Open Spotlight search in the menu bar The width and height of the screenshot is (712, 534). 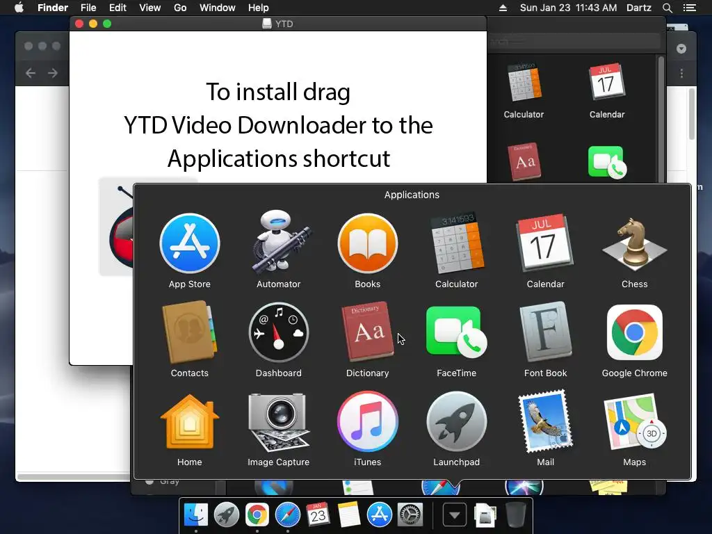click(667, 8)
